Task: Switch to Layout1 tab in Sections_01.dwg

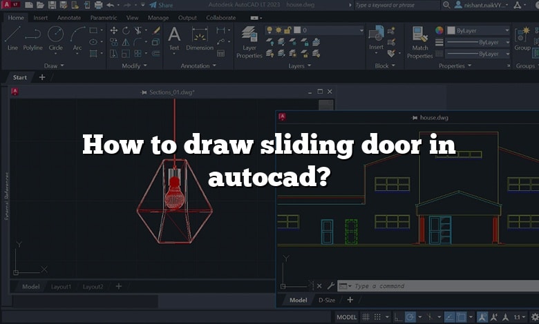Action: click(61, 287)
